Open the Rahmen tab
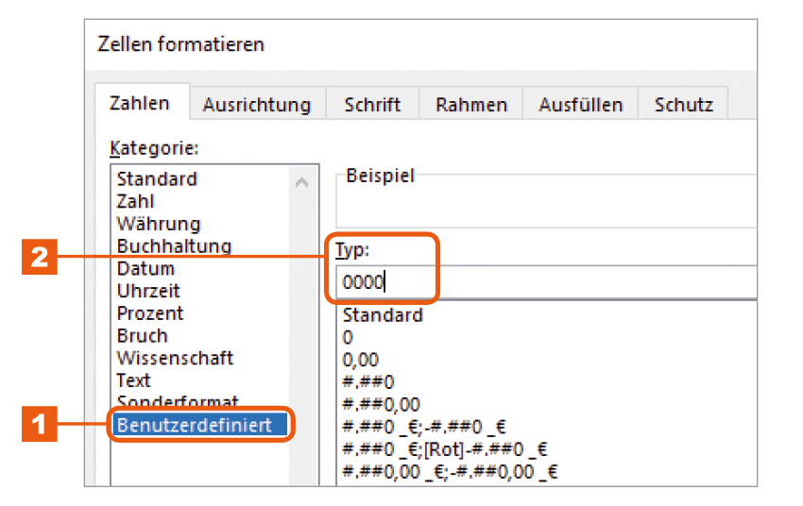This screenshot has width=803, height=506. pyautogui.click(x=470, y=104)
